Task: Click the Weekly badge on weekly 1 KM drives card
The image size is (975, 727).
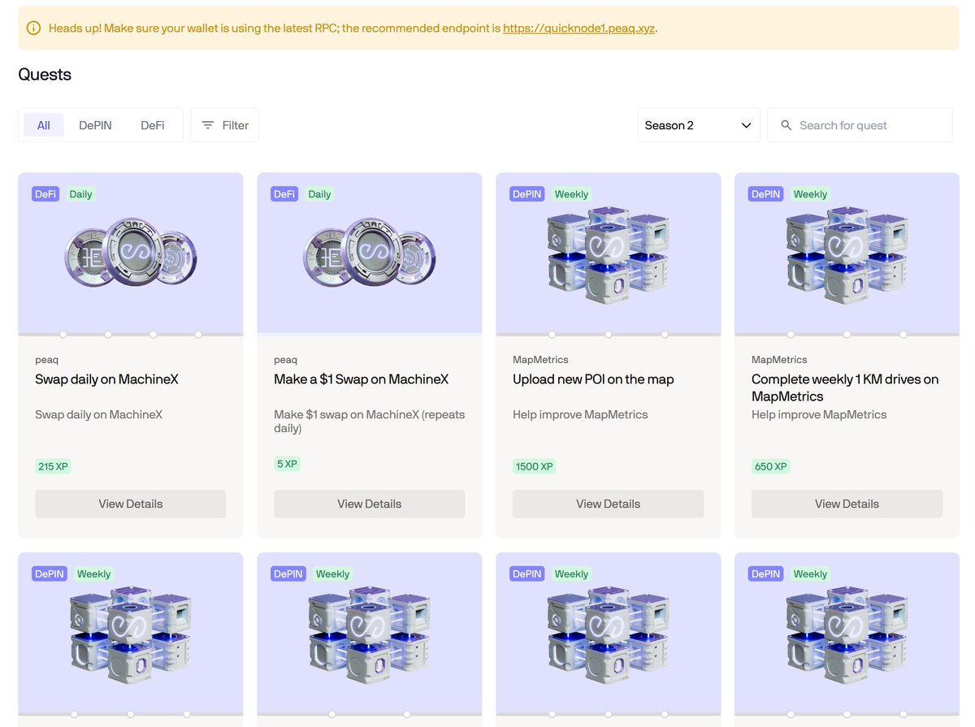Action: click(x=810, y=194)
